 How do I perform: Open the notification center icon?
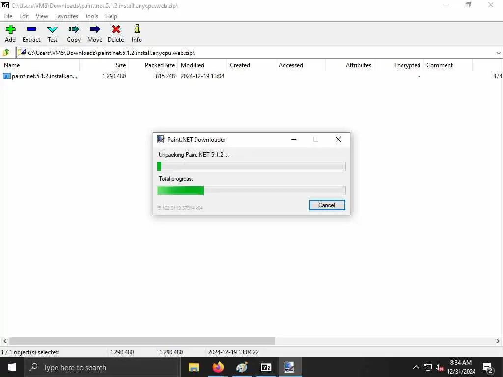[488, 367]
